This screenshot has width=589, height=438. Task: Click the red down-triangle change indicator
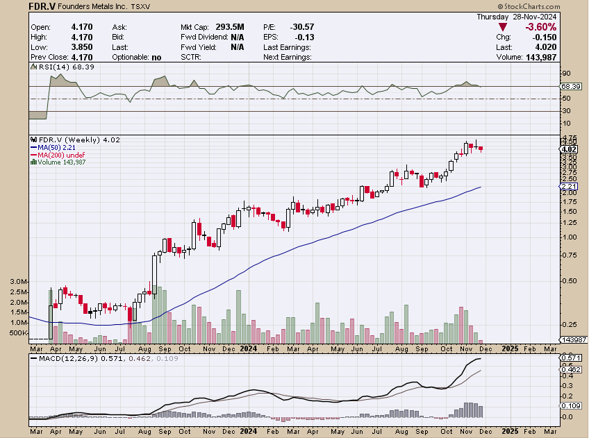tap(503, 27)
